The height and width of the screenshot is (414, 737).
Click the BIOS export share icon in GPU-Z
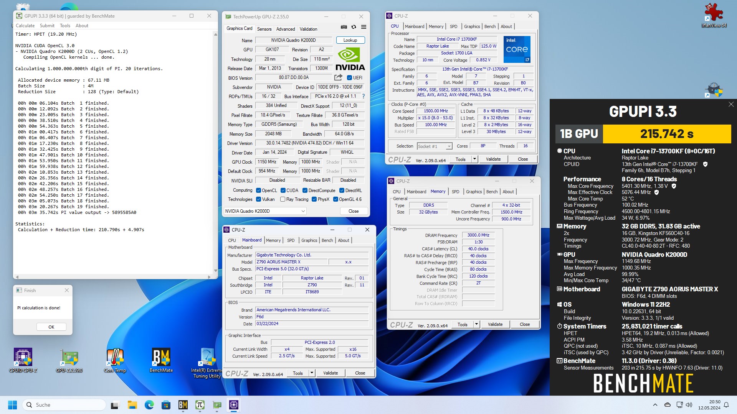[x=338, y=77]
